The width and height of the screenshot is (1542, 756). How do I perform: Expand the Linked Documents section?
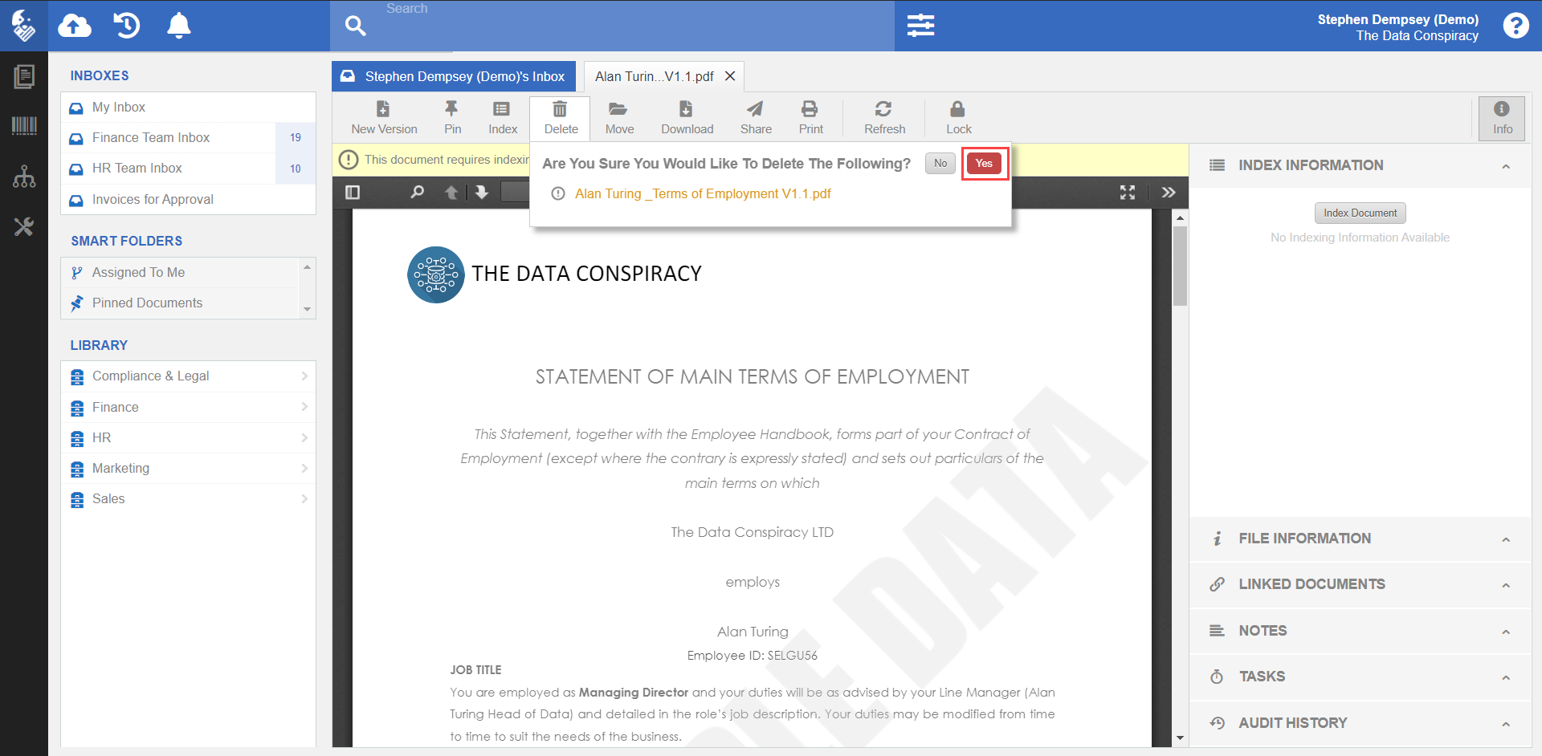[x=1506, y=585]
